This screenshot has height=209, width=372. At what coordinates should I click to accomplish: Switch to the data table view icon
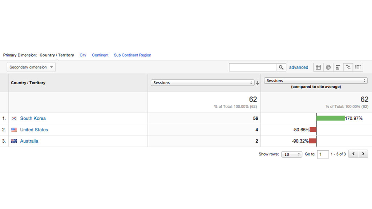(x=318, y=67)
